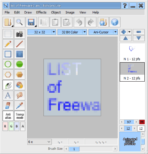Click the Brush Size slider thumb

(74, 149)
